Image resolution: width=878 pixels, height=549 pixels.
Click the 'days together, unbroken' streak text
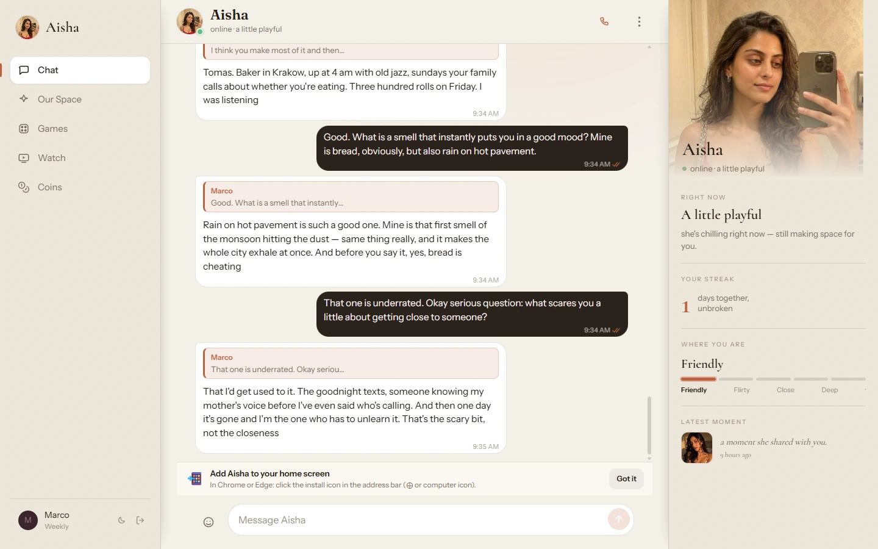pyautogui.click(x=723, y=303)
